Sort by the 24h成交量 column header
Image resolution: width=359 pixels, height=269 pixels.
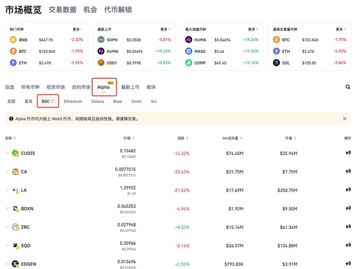(232, 138)
